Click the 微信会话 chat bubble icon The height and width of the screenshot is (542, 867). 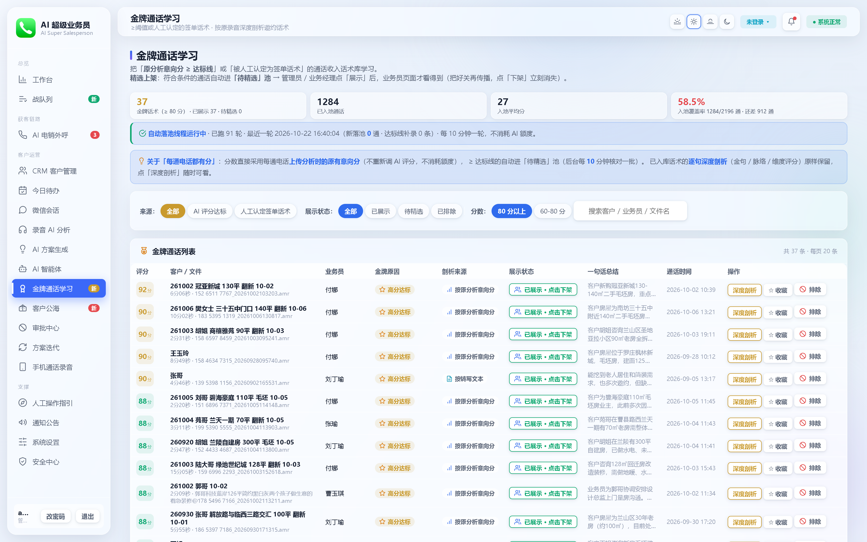coord(22,210)
